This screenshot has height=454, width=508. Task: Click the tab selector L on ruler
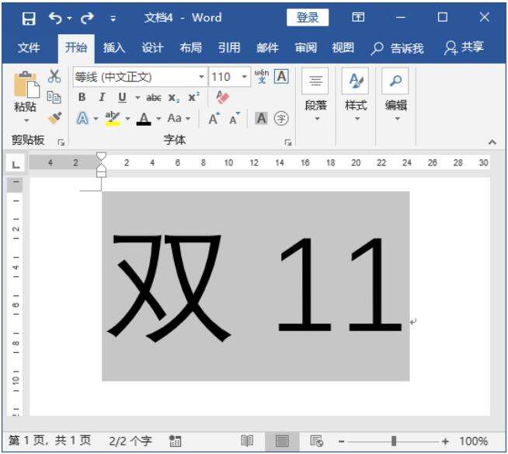point(16,164)
